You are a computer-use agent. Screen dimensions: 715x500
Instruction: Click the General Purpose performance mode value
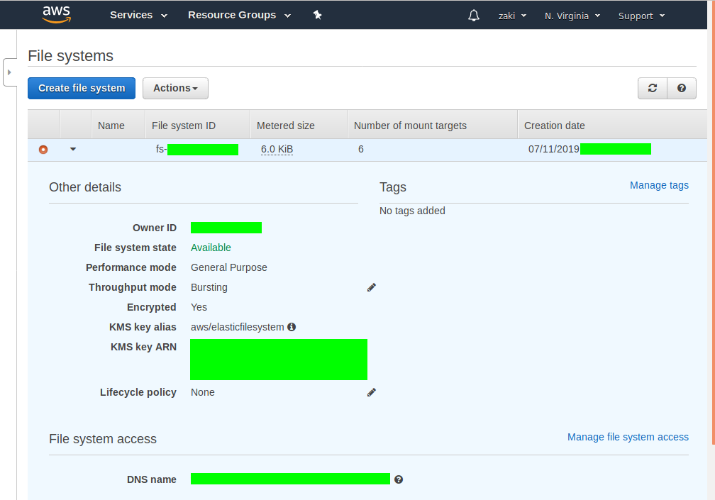point(229,267)
